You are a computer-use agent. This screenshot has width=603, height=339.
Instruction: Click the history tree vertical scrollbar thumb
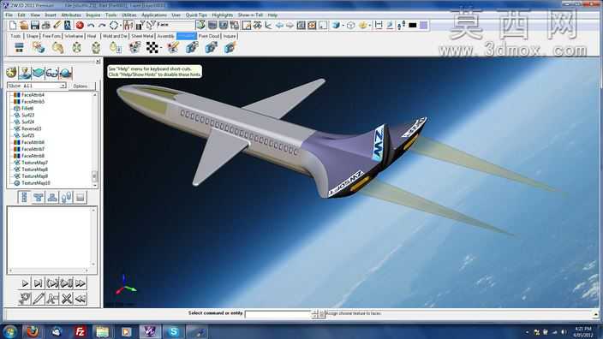tap(94, 176)
